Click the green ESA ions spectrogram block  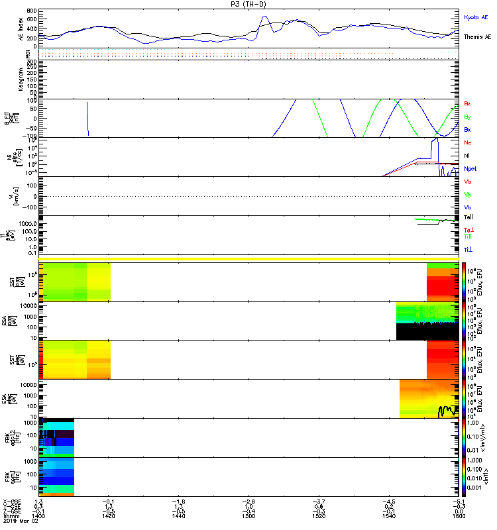click(427, 313)
